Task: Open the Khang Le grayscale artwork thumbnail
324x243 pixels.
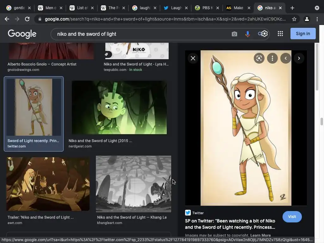Action: [134, 184]
